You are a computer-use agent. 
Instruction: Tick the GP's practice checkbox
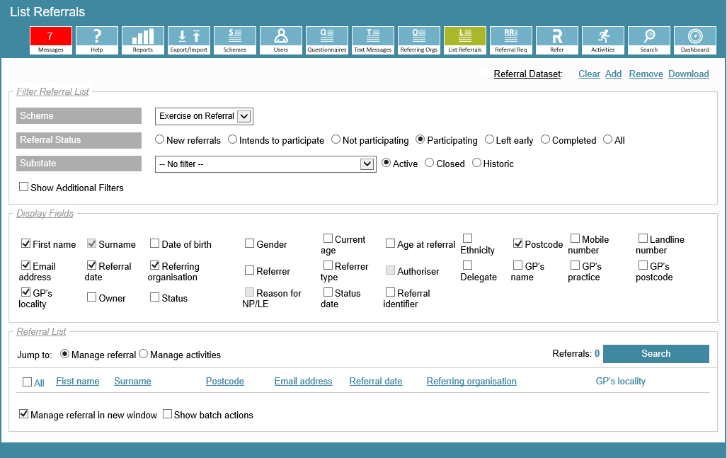pyautogui.click(x=575, y=265)
